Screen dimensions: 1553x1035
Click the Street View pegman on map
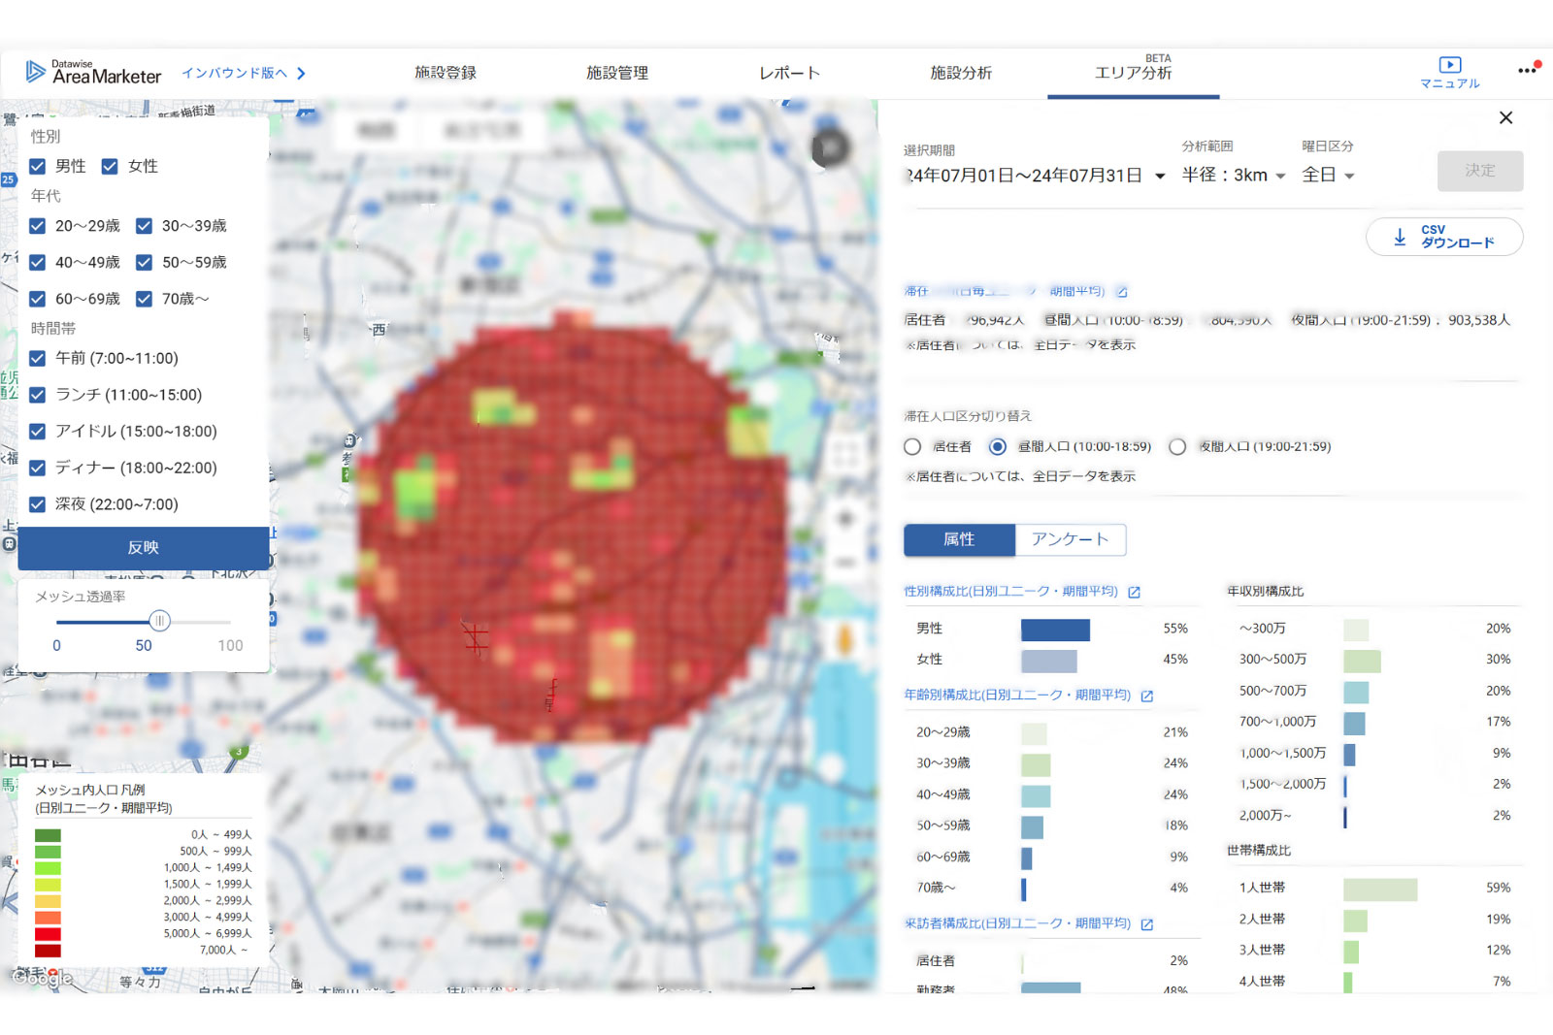click(x=844, y=640)
